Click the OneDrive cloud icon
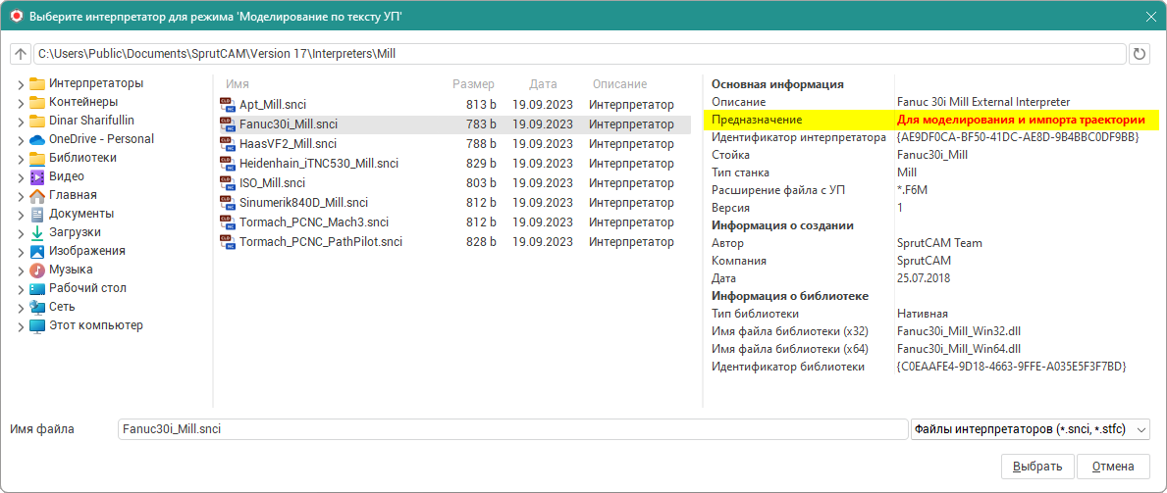1167x493 pixels. (37, 139)
